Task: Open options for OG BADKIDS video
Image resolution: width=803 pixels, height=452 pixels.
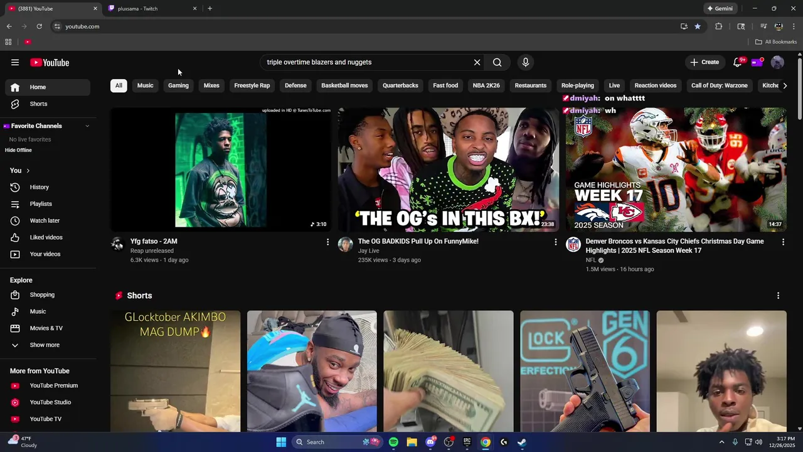Action: click(x=555, y=242)
